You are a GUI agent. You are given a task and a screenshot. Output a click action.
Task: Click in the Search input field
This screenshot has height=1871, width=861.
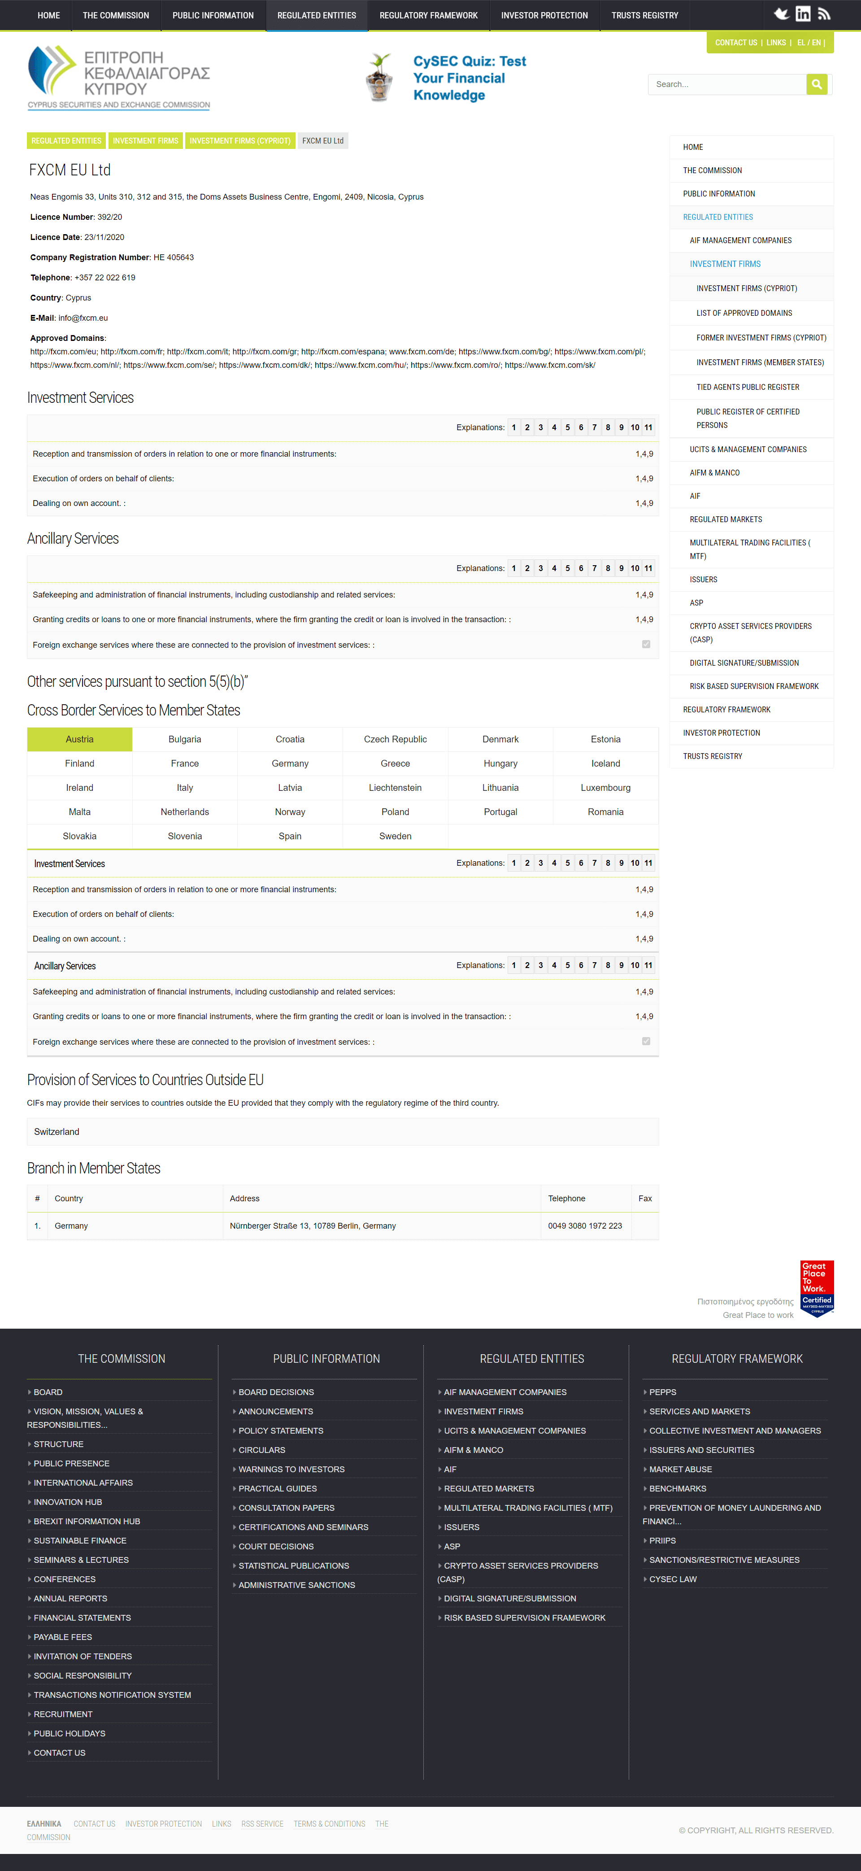[x=727, y=84]
